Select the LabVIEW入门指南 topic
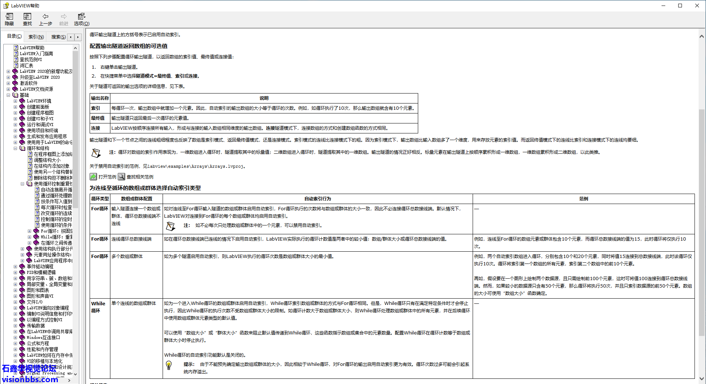The height and width of the screenshot is (384, 706). click(36, 54)
